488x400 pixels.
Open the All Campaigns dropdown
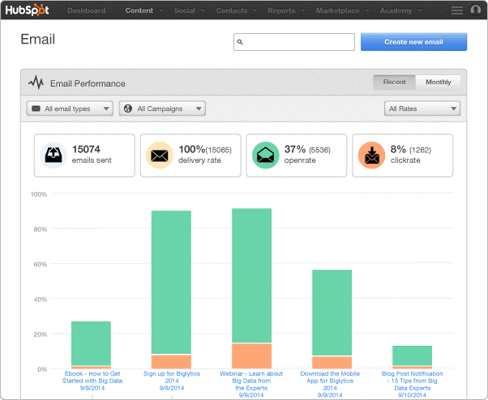click(162, 109)
